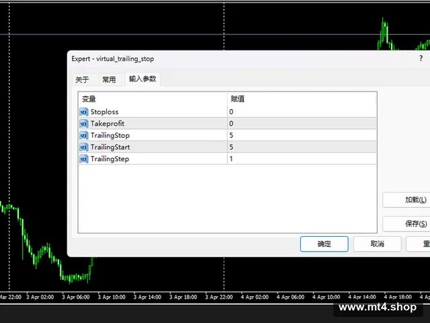Click the 3 Apr 18:00 time axis label

(183, 297)
